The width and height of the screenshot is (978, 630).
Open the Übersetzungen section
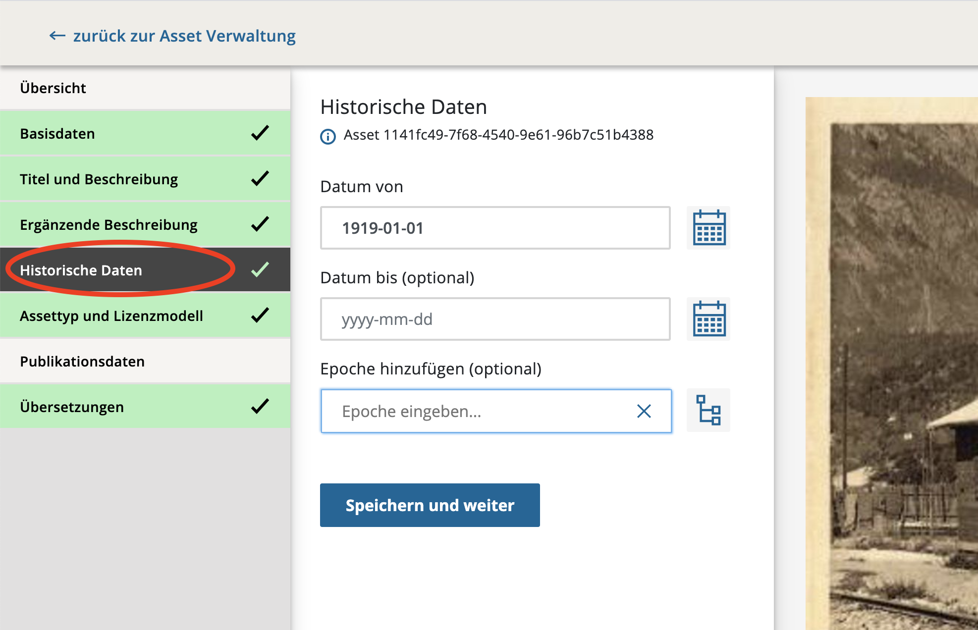[145, 407]
